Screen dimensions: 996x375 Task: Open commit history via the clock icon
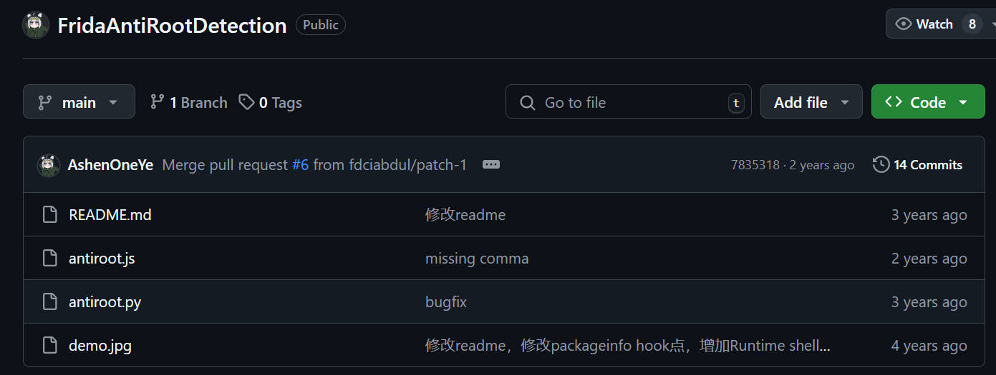(x=881, y=165)
